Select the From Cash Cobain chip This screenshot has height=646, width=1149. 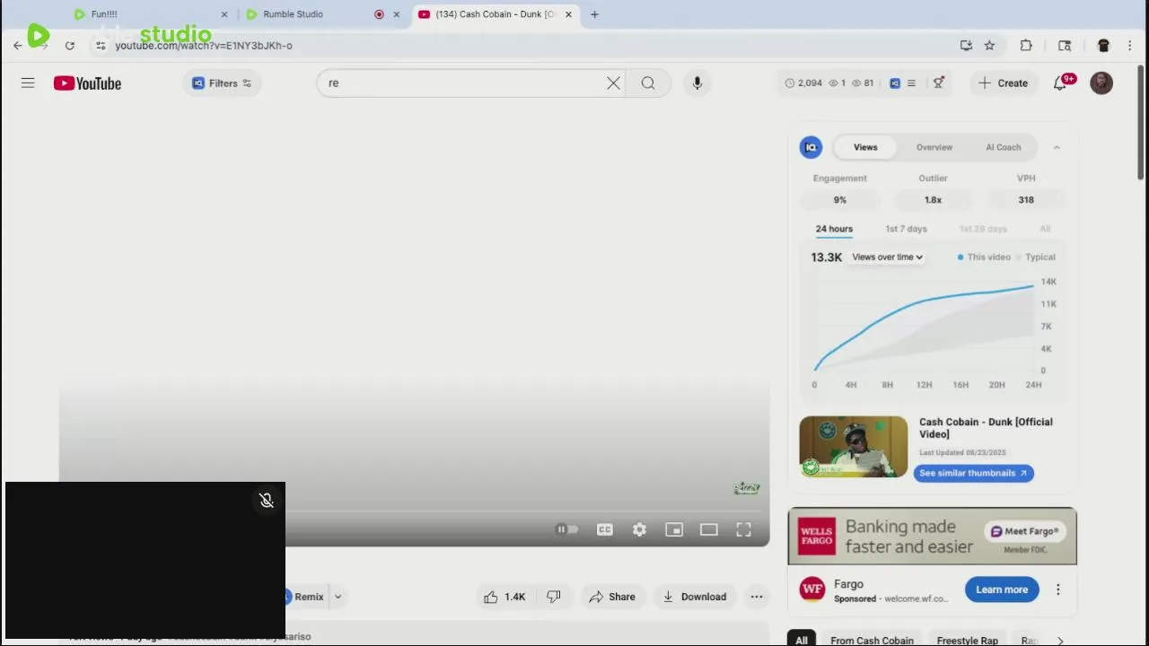[x=872, y=640]
